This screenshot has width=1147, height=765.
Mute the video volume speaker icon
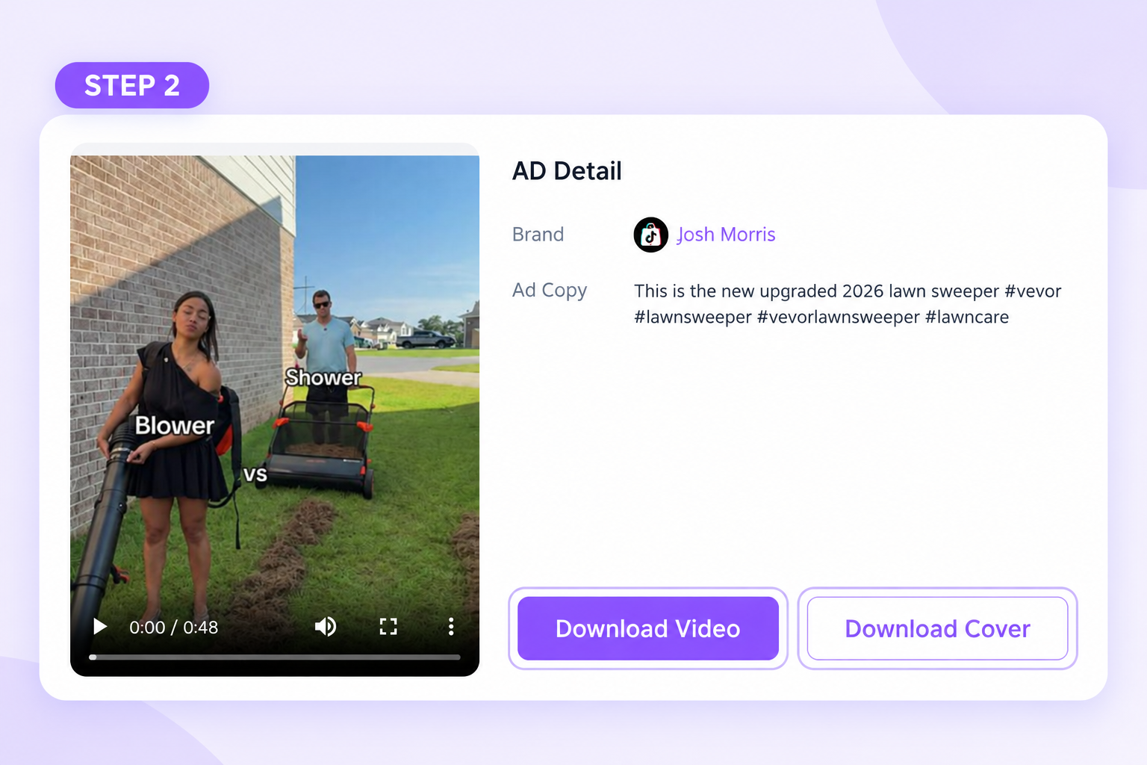pos(326,627)
